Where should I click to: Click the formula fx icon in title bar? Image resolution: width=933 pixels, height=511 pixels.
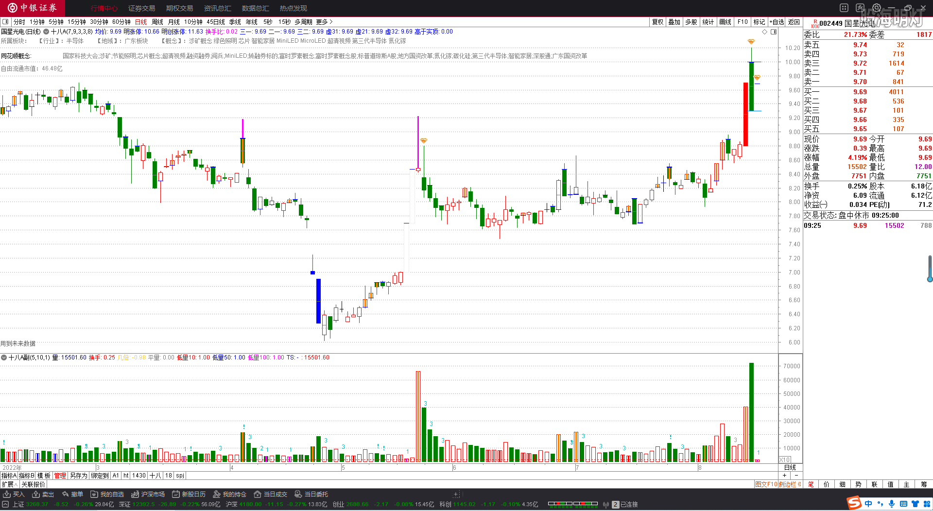click(860, 8)
